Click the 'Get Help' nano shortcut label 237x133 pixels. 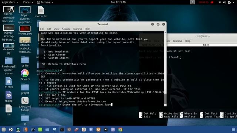150,113
